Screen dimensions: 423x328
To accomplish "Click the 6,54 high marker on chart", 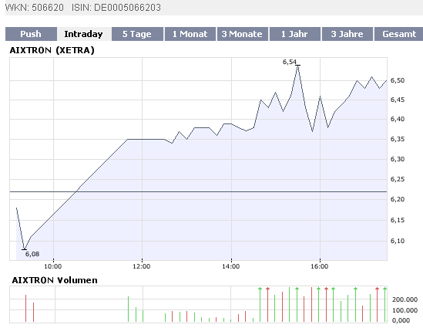I will [290, 62].
